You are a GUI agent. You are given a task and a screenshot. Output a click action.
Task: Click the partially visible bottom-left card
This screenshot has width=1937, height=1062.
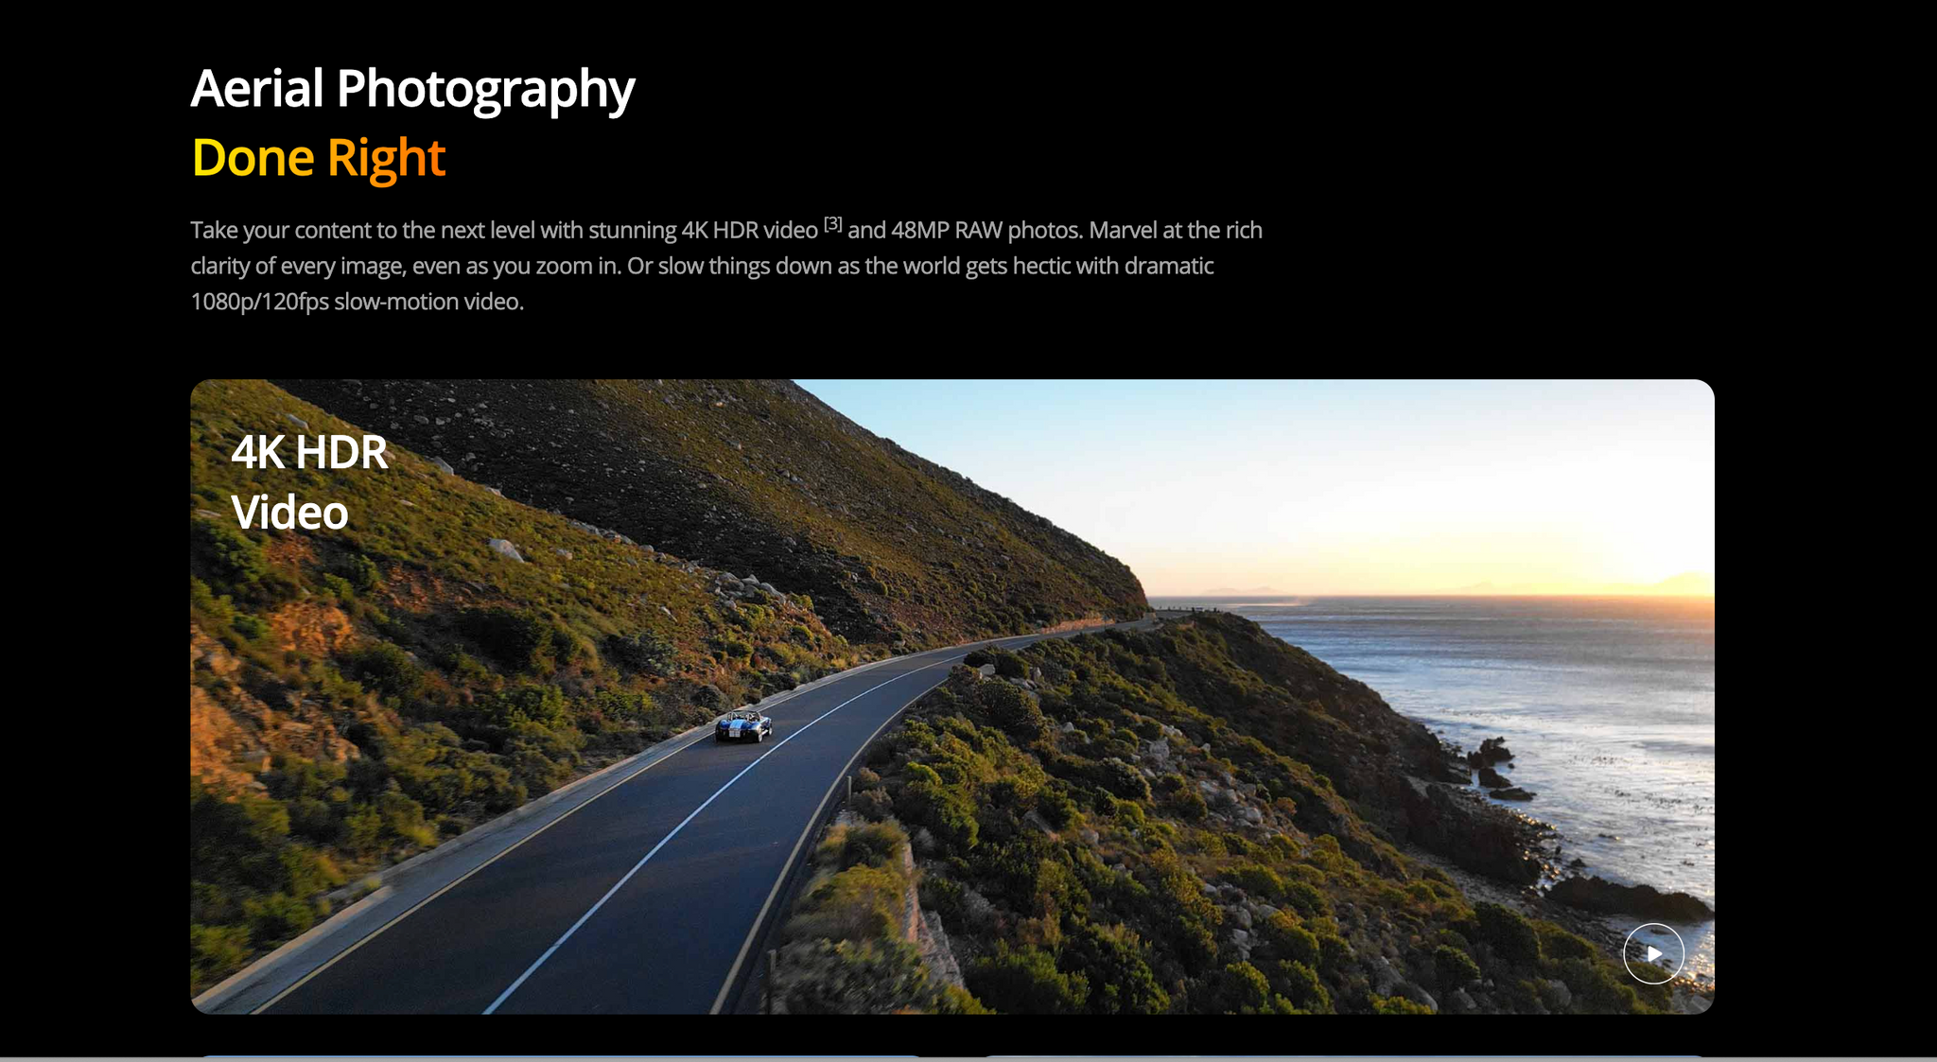pyautogui.click(x=558, y=1056)
